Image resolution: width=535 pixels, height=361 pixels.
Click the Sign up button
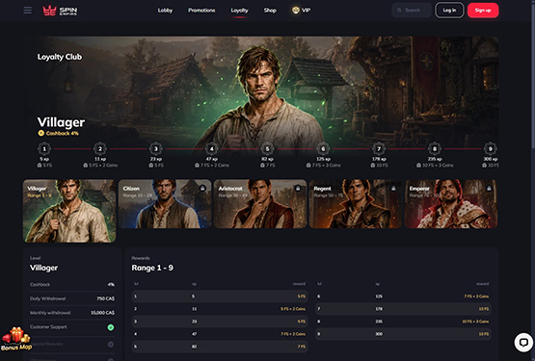(483, 11)
